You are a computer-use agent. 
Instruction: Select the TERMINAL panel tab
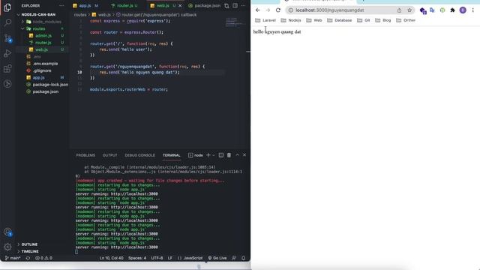[x=172, y=155]
